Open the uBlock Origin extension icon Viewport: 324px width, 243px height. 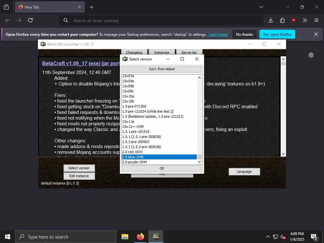tap(294, 20)
